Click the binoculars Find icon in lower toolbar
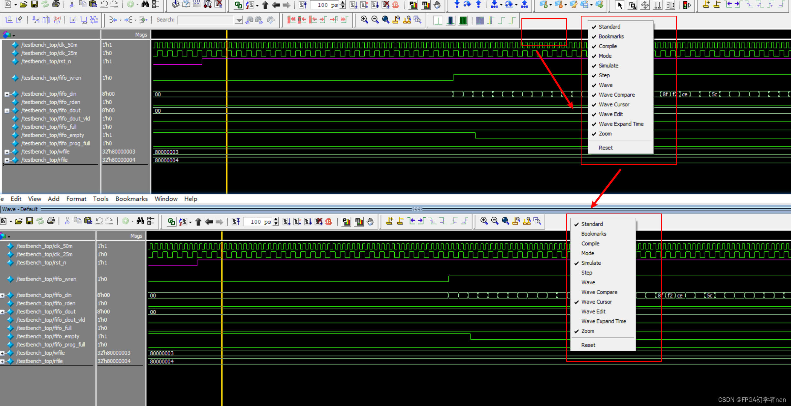This screenshot has width=791, height=406. (140, 221)
